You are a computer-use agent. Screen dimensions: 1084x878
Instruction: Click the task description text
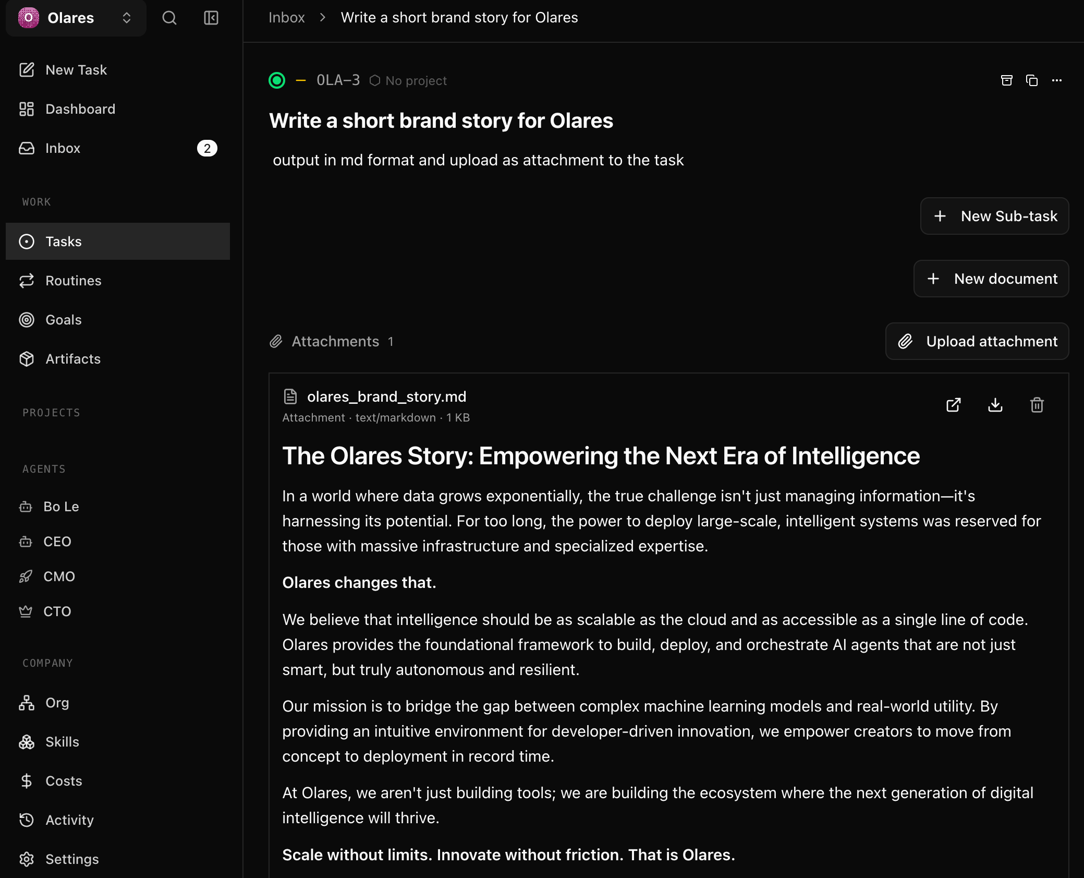(478, 160)
